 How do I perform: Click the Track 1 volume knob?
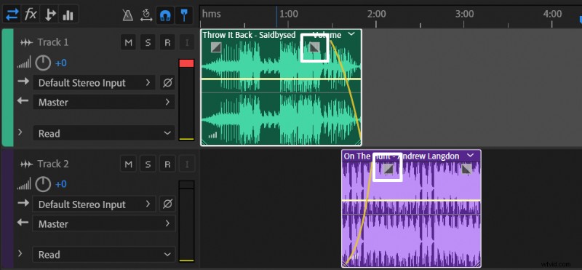[43, 63]
